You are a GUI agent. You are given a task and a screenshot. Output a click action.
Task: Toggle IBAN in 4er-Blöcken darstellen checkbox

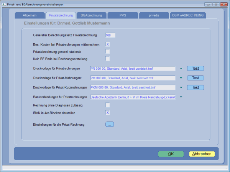point(108,113)
